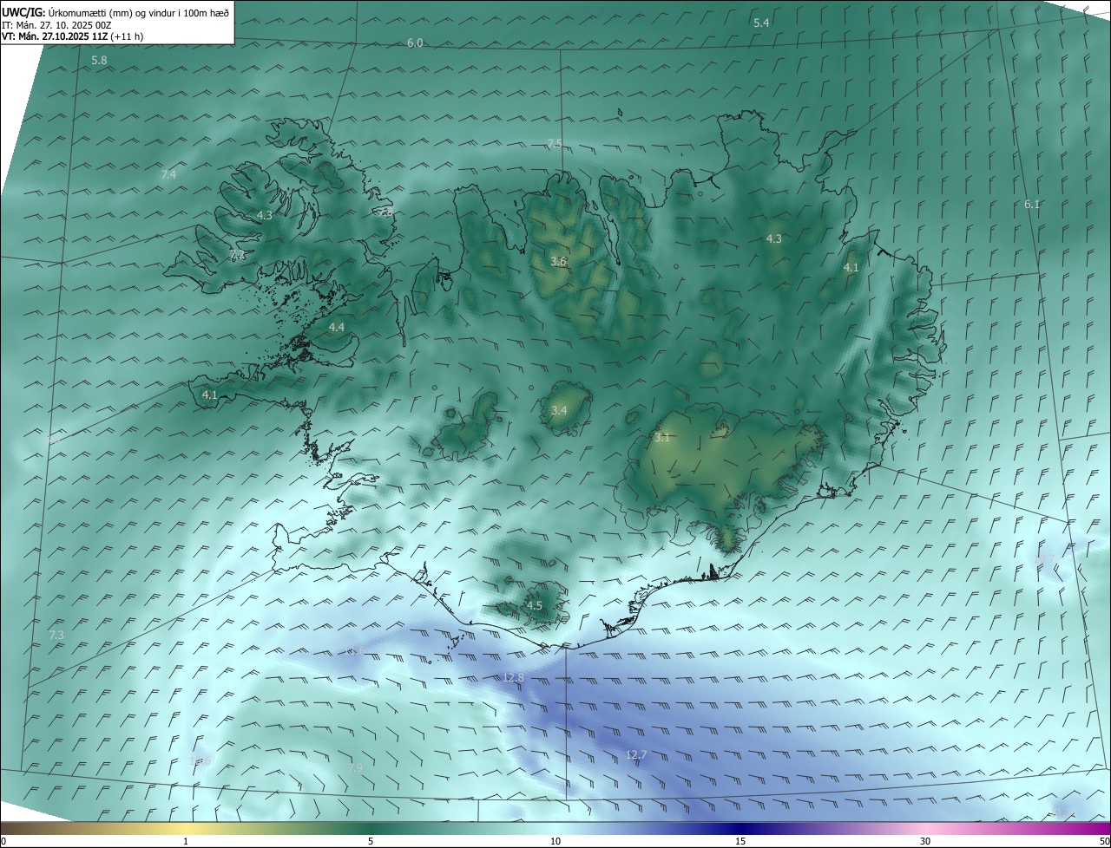Click the 4.5 value label near the south coast
Image resolution: width=1111 pixels, height=848 pixels.
[x=535, y=605]
